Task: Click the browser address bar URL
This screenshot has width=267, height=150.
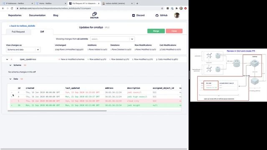Action: 55,8
